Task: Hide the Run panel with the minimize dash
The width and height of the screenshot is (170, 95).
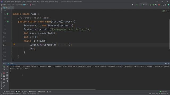Action: pos(169,64)
